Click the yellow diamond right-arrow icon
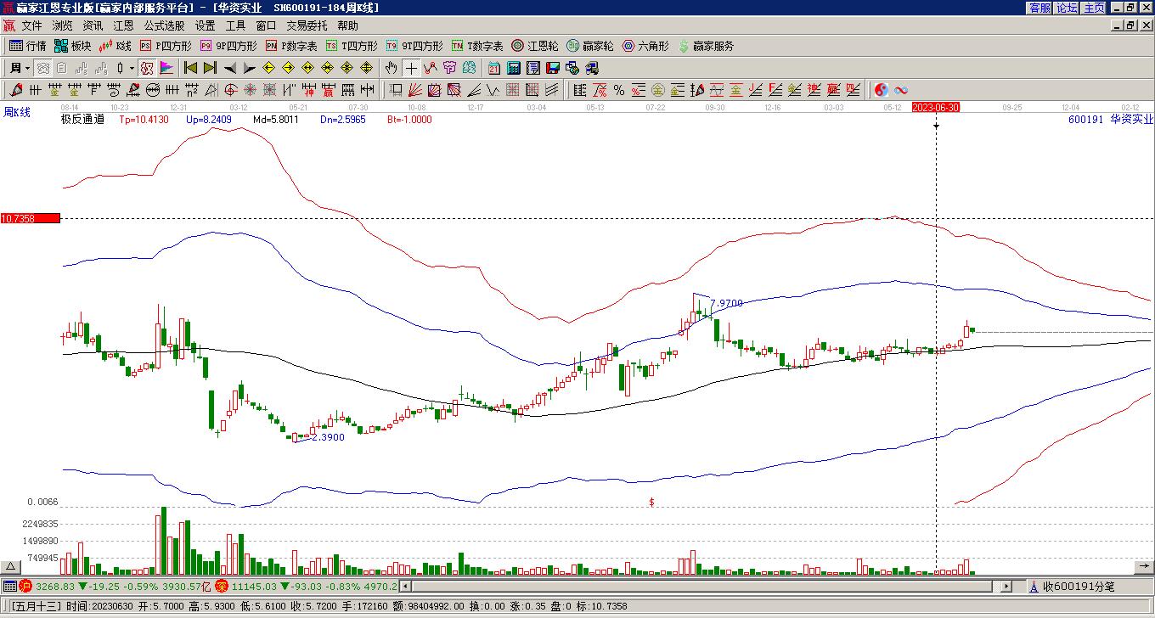The width and height of the screenshot is (1155, 618). pos(288,68)
